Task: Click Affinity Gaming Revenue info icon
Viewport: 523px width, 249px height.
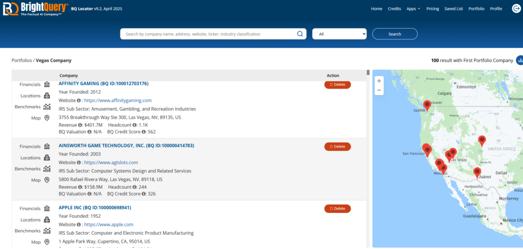Action: [x=80, y=125]
